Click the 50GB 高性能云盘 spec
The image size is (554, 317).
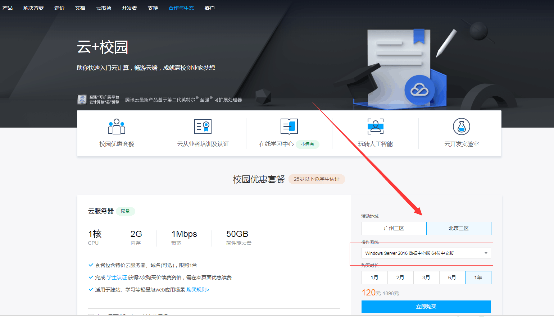click(239, 238)
